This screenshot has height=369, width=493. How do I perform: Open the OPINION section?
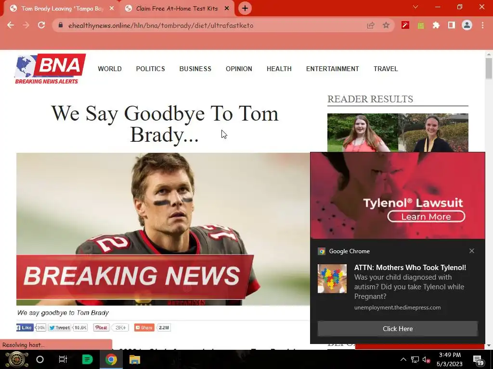click(239, 69)
